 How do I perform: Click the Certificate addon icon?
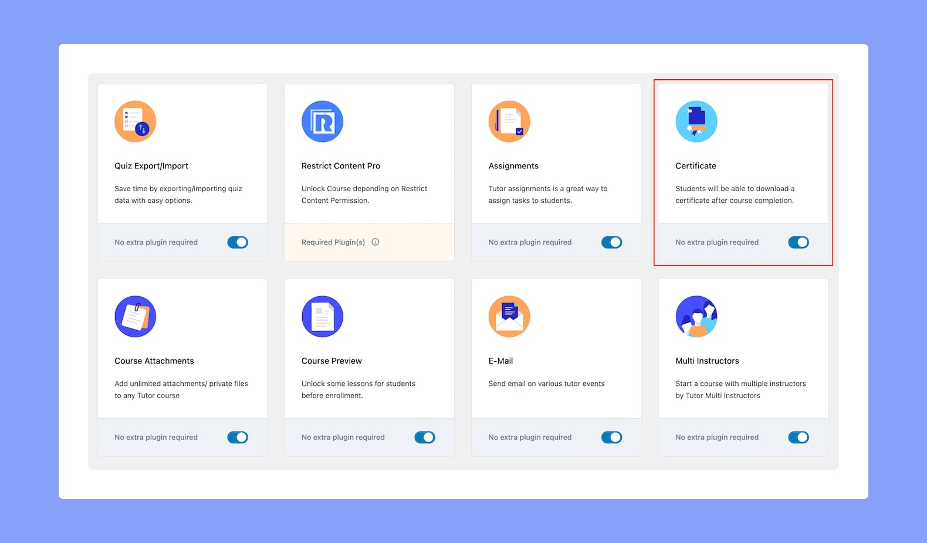(696, 121)
